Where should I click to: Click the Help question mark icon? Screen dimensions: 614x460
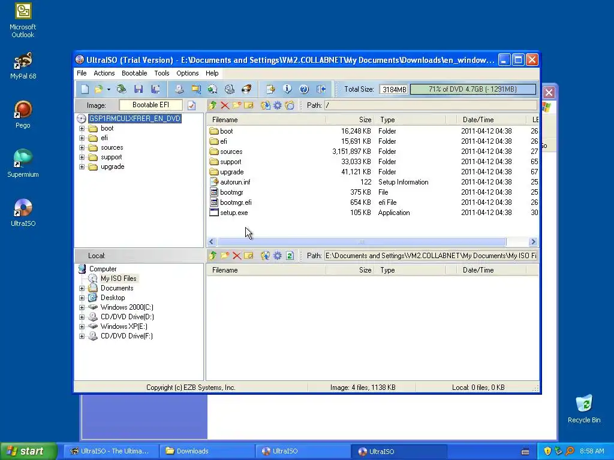click(304, 89)
